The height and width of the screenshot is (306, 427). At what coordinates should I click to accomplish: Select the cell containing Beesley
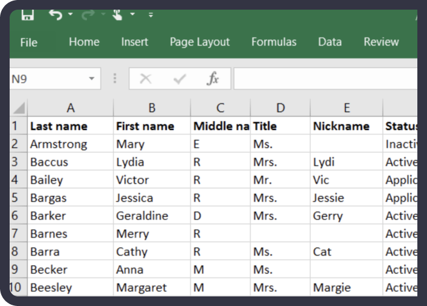[71, 287]
